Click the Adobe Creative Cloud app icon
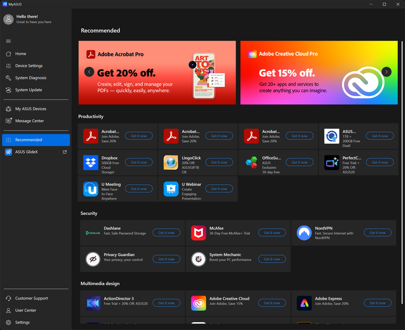 click(x=199, y=303)
